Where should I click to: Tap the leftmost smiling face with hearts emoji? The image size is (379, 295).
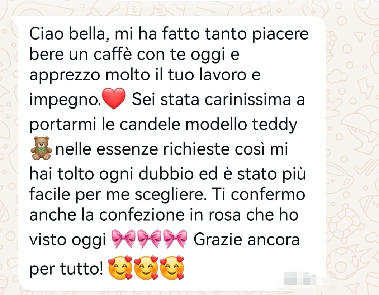point(120,267)
